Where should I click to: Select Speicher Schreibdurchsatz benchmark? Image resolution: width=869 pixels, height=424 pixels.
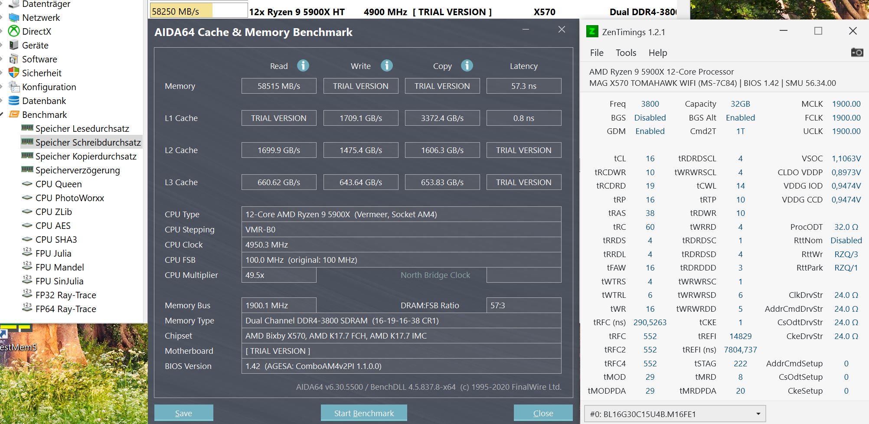point(82,142)
